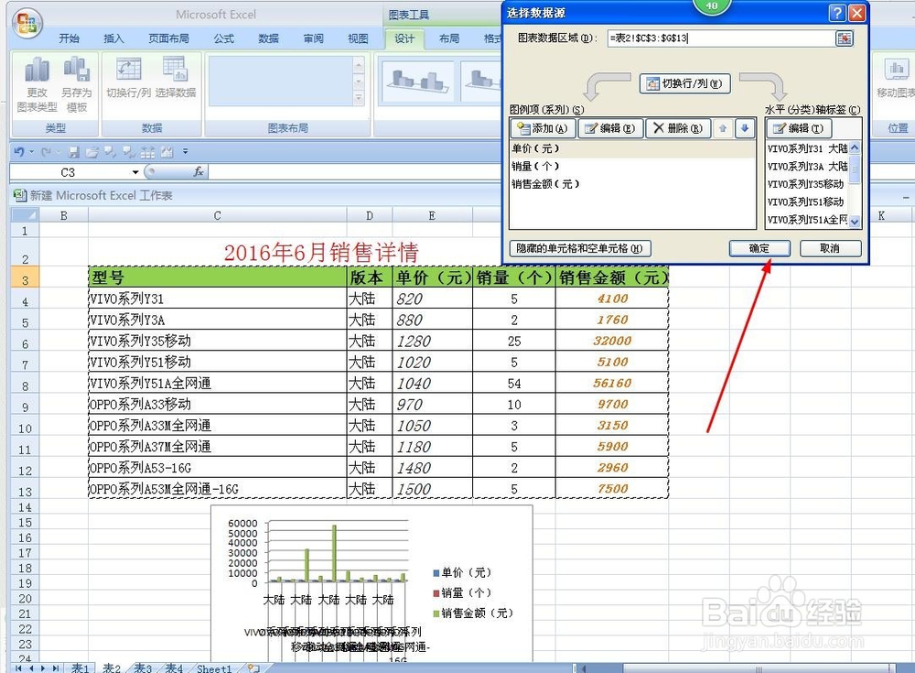Select column C header
Image resolution: width=915 pixels, height=673 pixels.
pos(217,215)
